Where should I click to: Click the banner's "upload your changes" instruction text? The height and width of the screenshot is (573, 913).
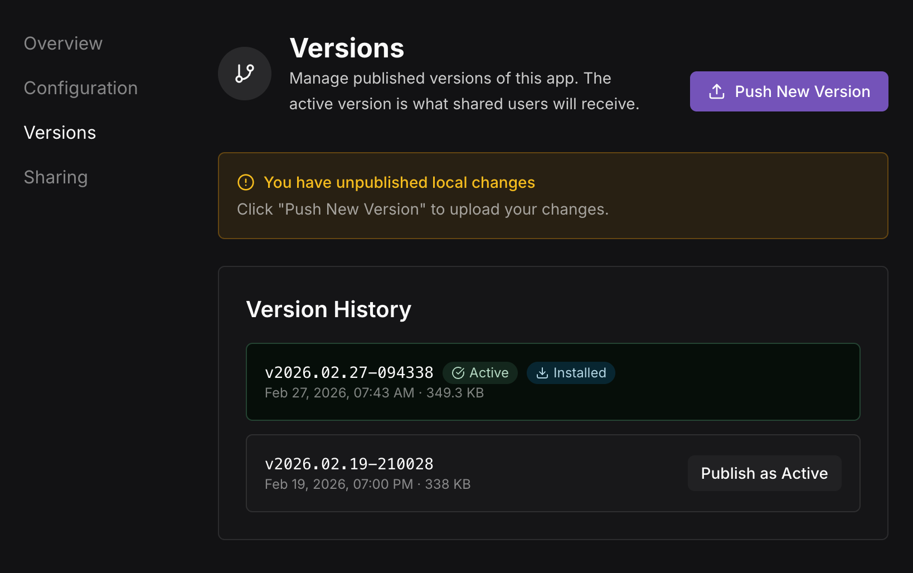pos(422,210)
